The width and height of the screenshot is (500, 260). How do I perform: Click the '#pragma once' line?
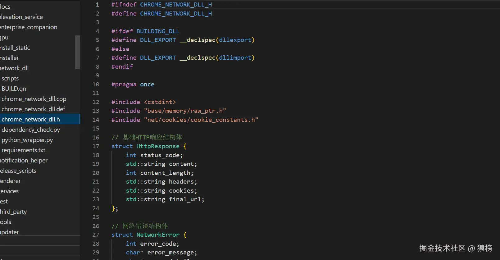(x=133, y=84)
